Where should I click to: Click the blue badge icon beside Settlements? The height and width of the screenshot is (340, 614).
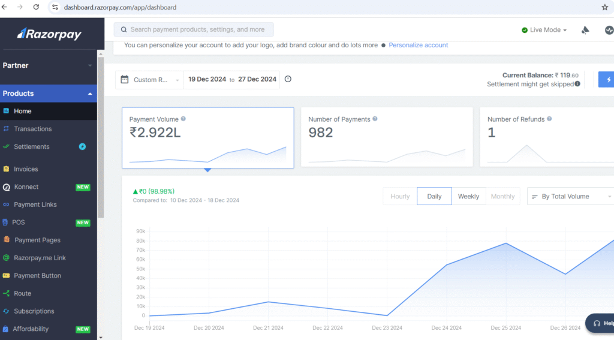[x=83, y=146]
